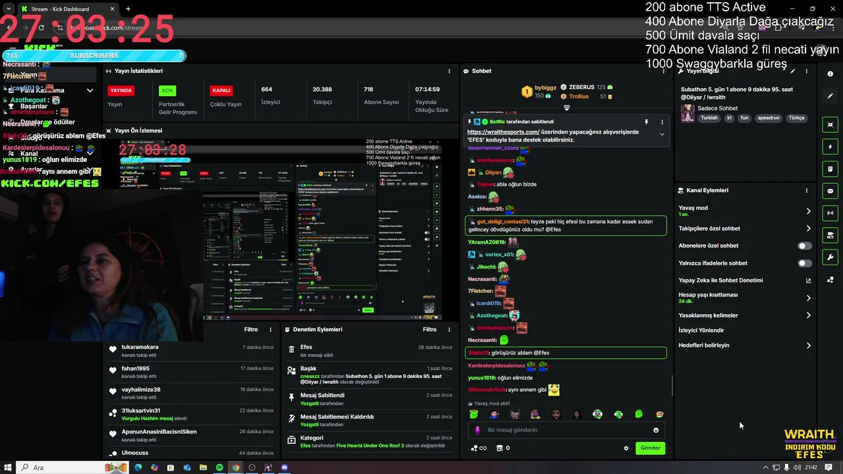Screen dimensions: 843x474
Task: Click the points dots icon in right sidebar
Action: pyautogui.click(x=830, y=280)
